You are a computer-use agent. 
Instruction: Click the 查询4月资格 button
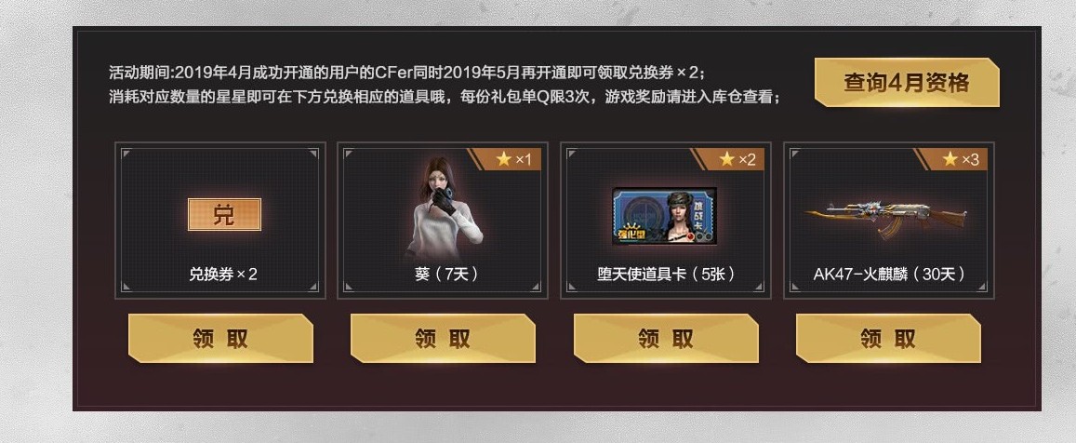[907, 83]
